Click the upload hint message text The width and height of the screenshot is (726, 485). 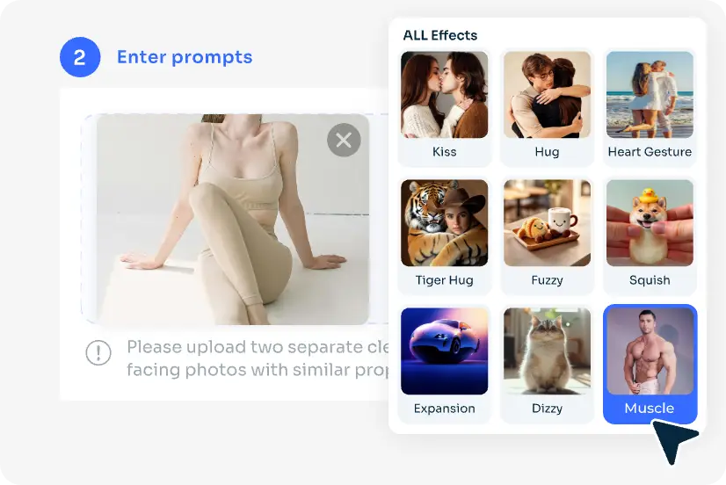258,358
